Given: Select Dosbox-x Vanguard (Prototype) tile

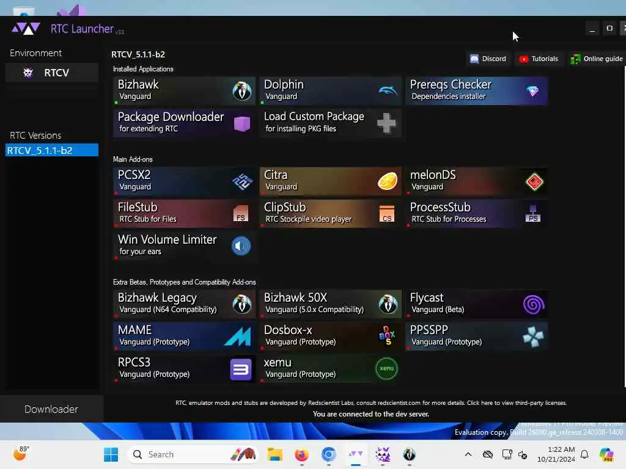Looking at the screenshot, I should 330,336.
